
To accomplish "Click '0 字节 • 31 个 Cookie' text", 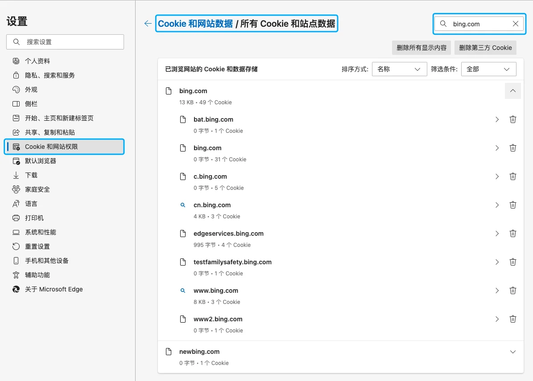I will pyautogui.click(x=220, y=160).
